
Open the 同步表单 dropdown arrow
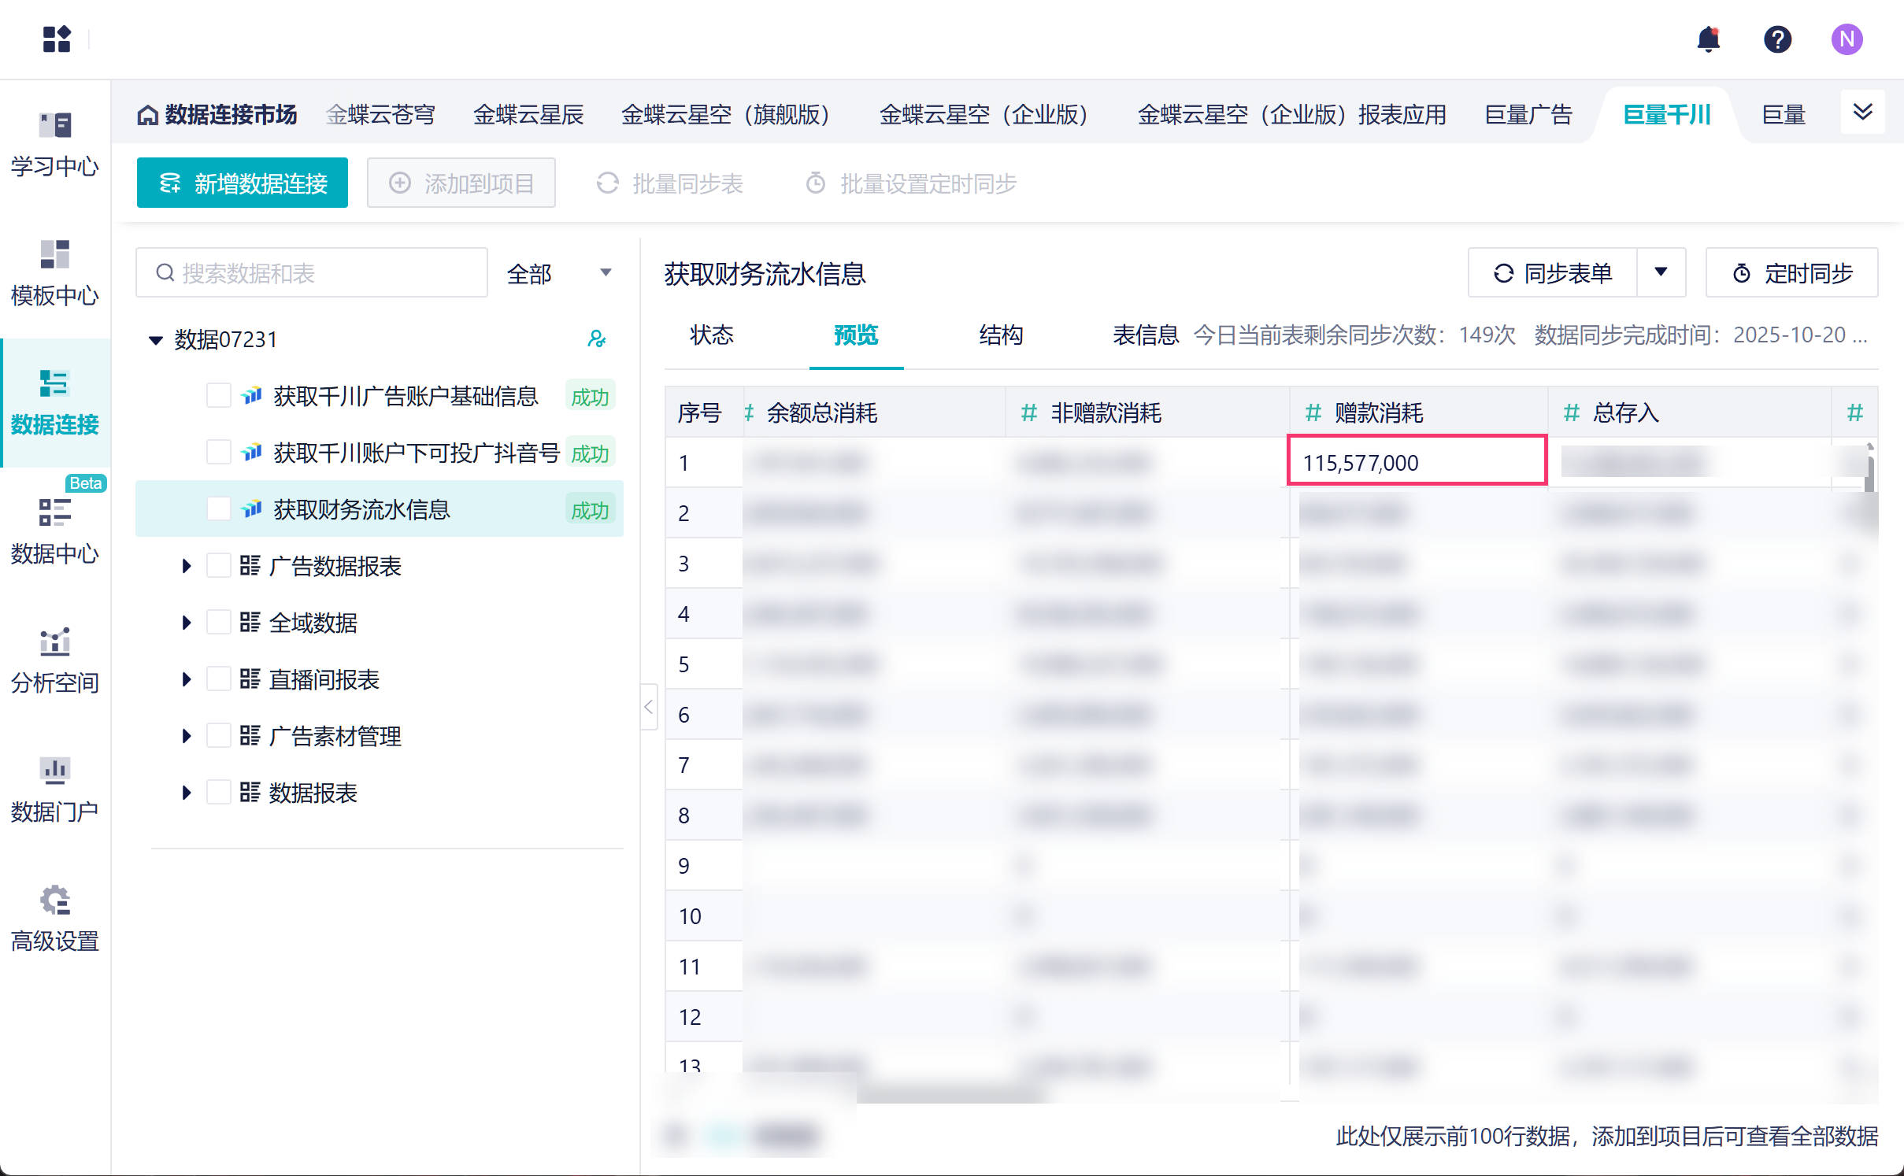point(1661,272)
